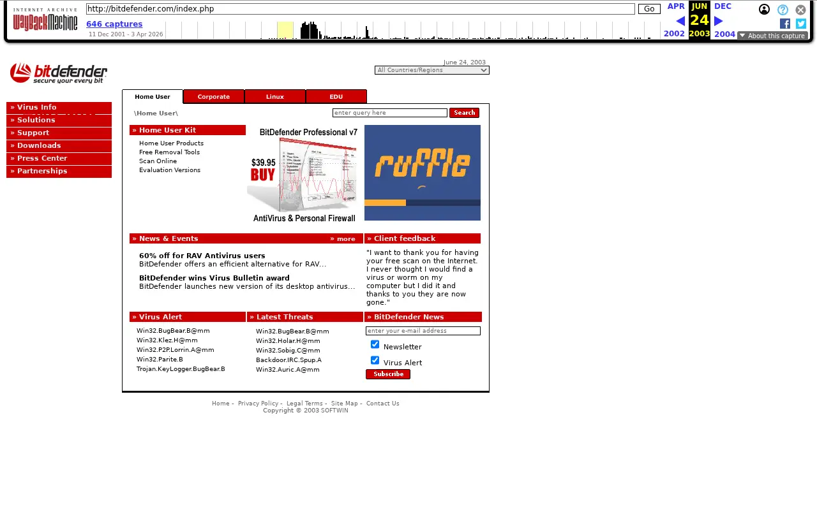Open Home User Products link
The image size is (817, 510).
click(x=171, y=143)
